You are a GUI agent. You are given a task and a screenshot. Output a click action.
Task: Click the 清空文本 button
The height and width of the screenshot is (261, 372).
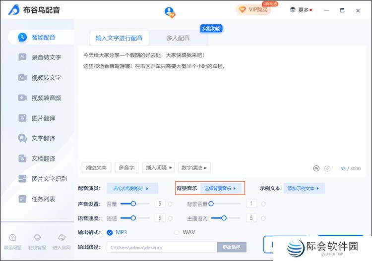tap(96, 168)
